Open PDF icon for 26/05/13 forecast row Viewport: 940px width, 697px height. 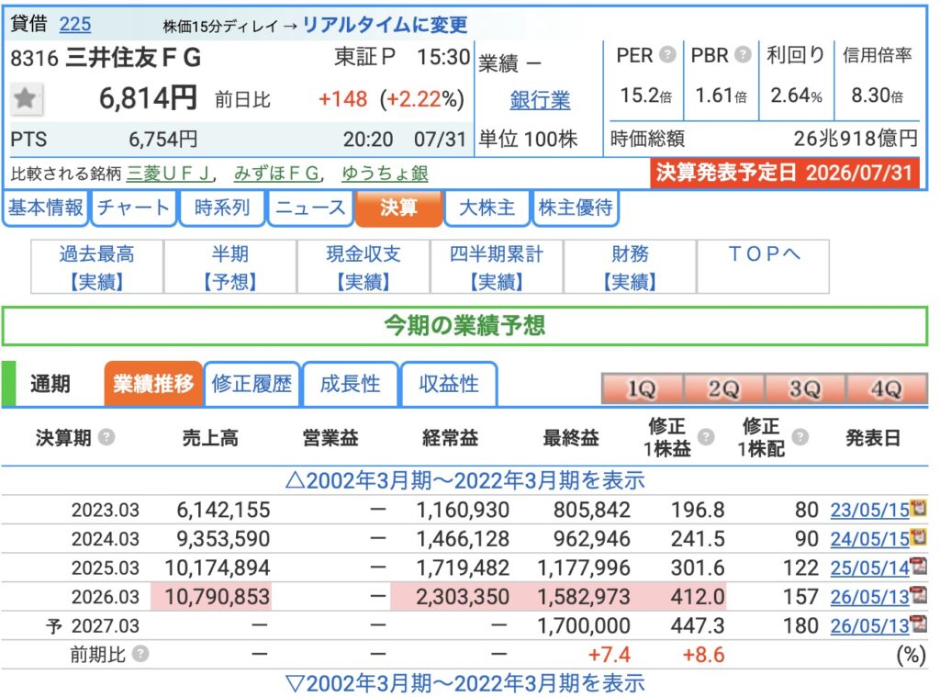pyautogui.click(x=918, y=624)
